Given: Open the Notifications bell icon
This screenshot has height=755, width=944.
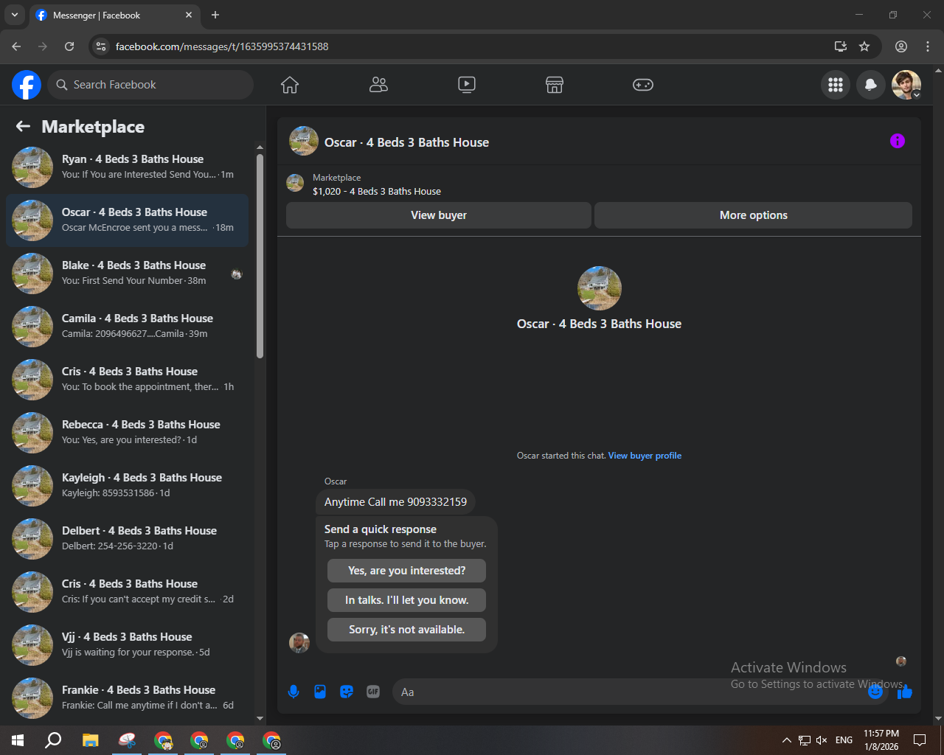Looking at the screenshot, I should click(x=871, y=85).
